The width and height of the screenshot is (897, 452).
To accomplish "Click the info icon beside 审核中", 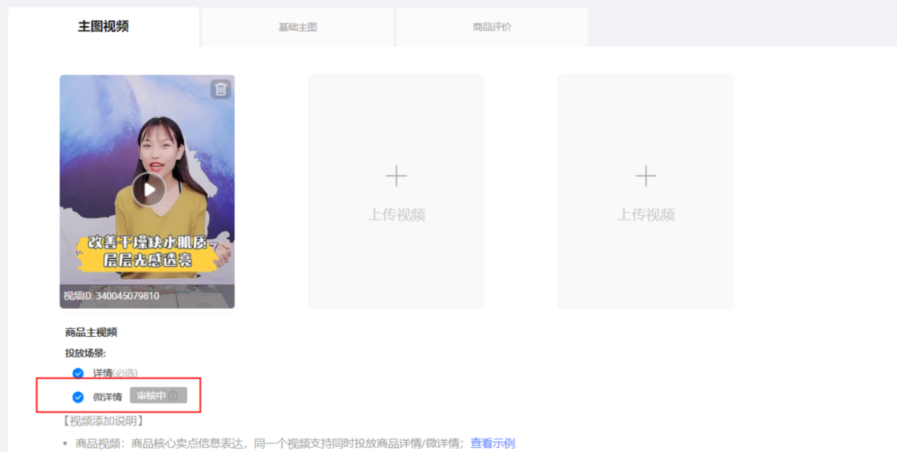I will click(173, 395).
